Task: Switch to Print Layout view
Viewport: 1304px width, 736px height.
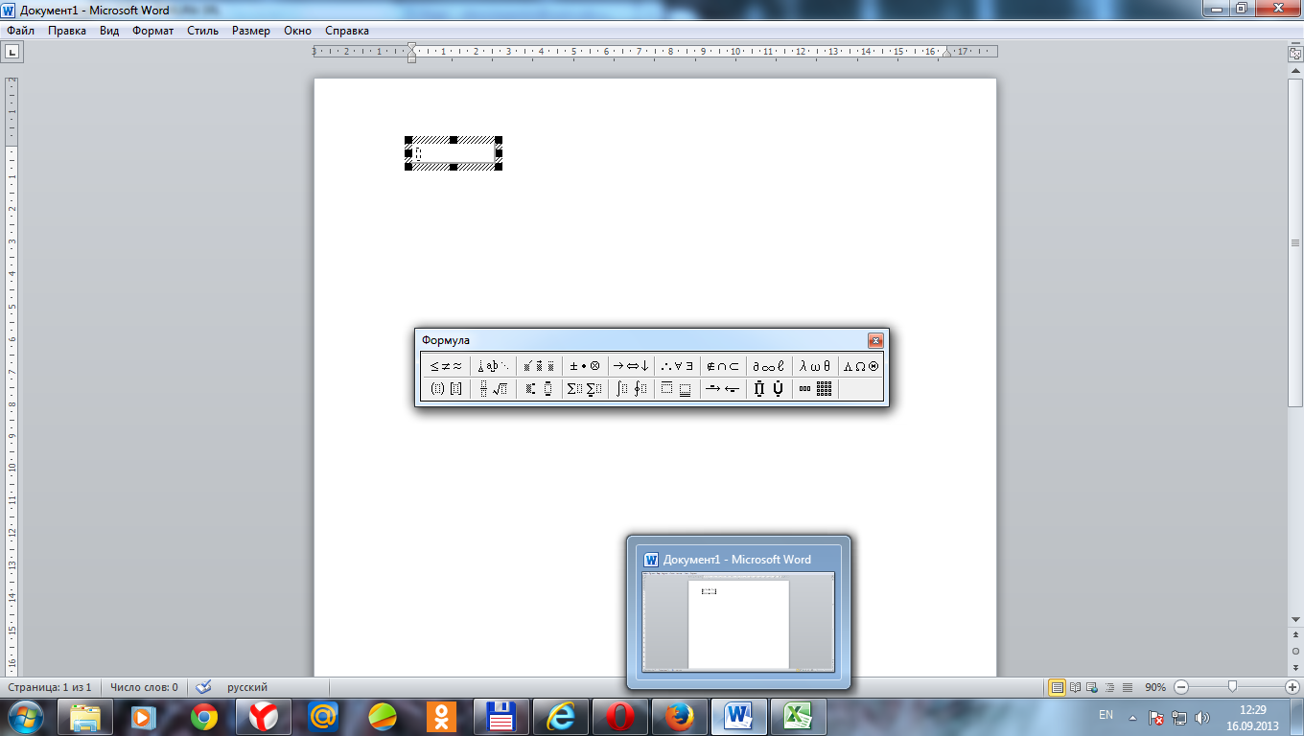Action: click(1058, 687)
